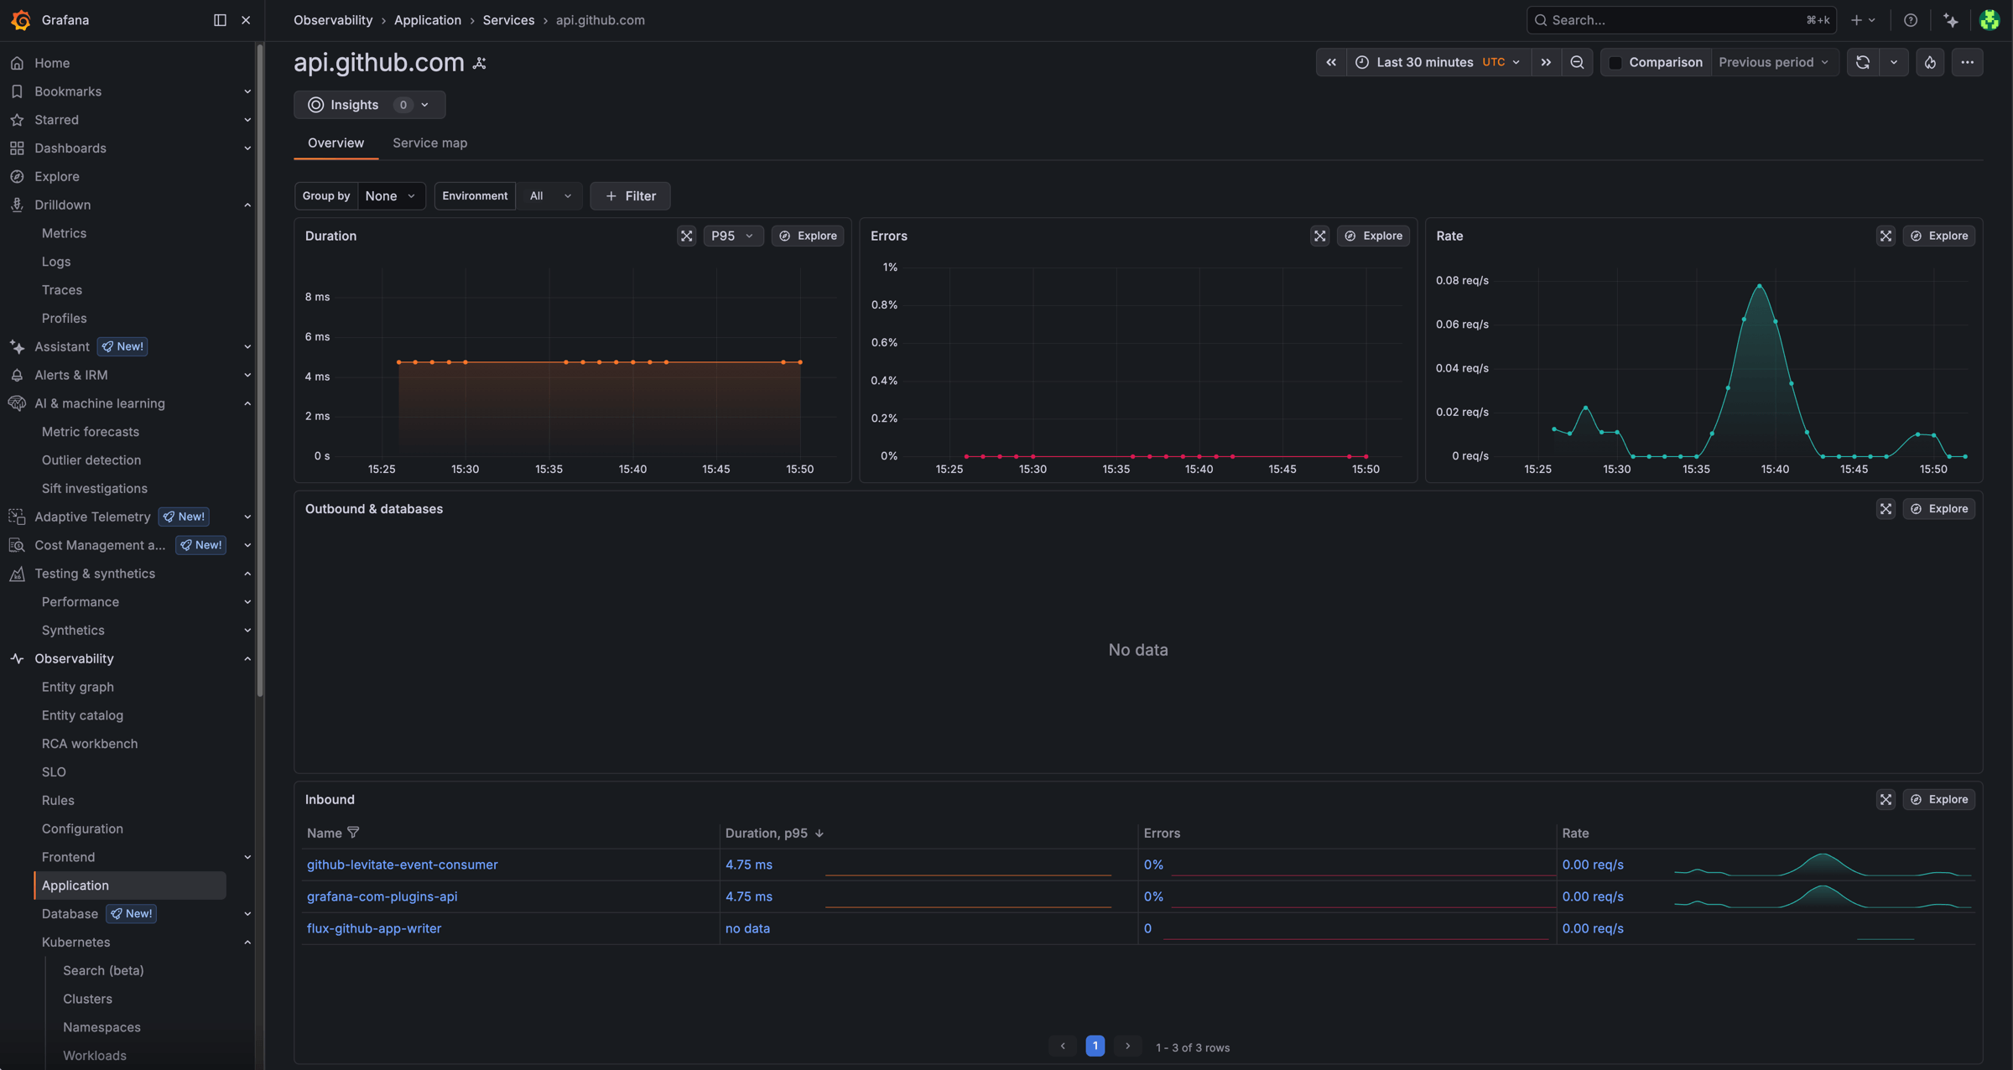2013x1070 pixels.
Task: Collapse the navigation sidebar panel
Action: (219, 19)
